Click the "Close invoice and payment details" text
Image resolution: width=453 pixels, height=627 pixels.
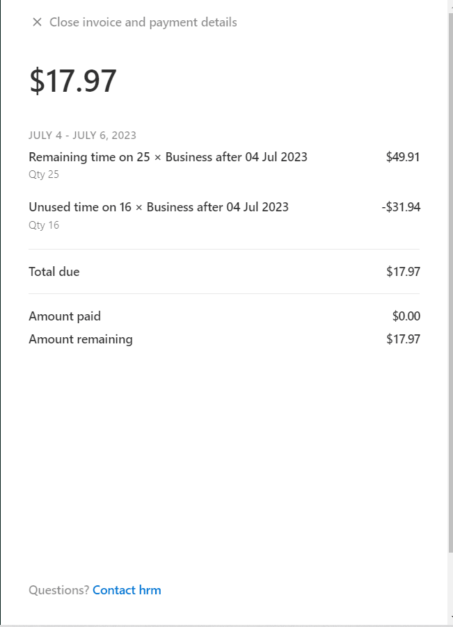point(143,22)
